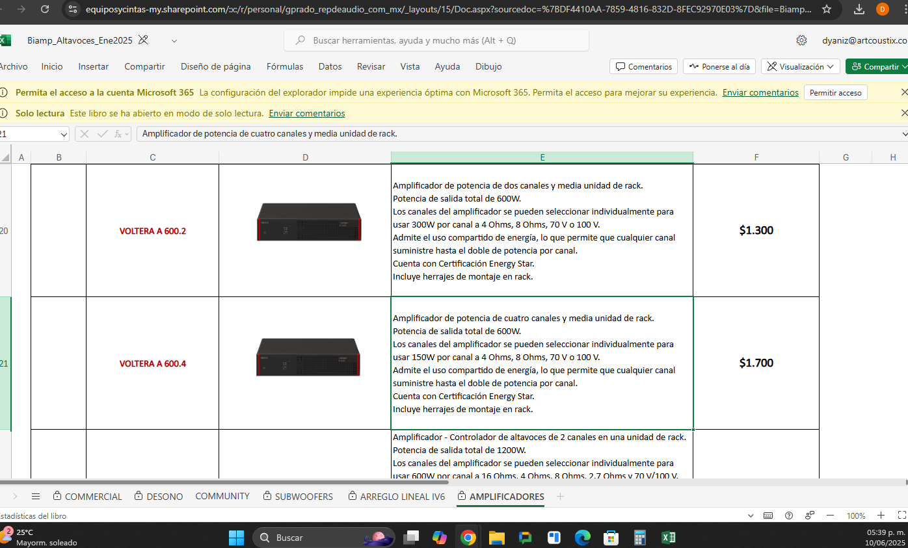Open the Calculator from the taskbar
Viewport: 908px width, 548px height.
pos(639,538)
